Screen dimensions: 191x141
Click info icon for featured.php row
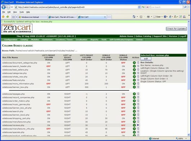pyautogui.click(x=138, y=80)
